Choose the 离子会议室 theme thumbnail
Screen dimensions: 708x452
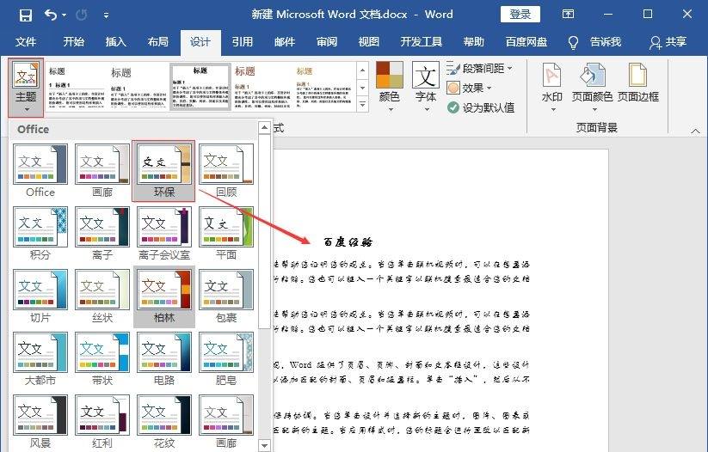[x=164, y=233]
